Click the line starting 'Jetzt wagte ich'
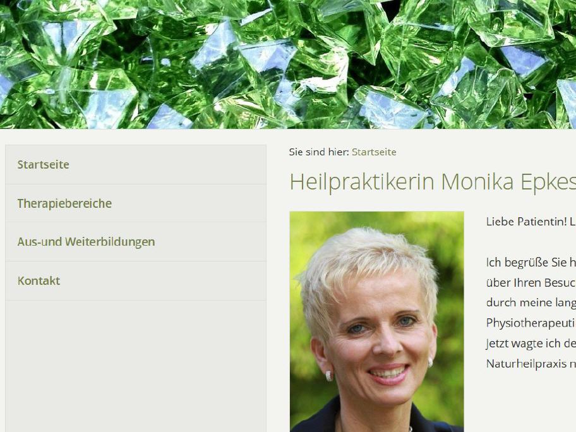 click(x=531, y=343)
